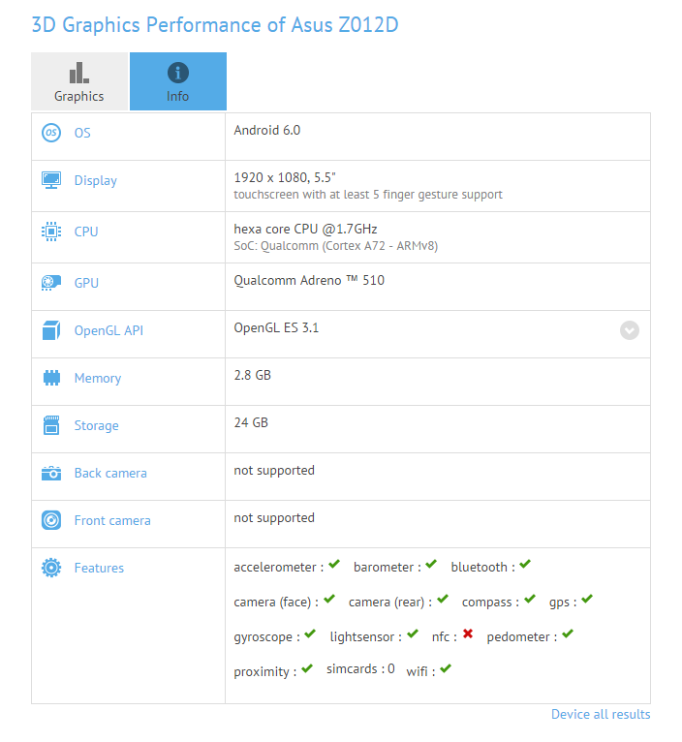The width and height of the screenshot is (682, 742).
Task: Click the gyroscope check mark
Action: [310, 634]
